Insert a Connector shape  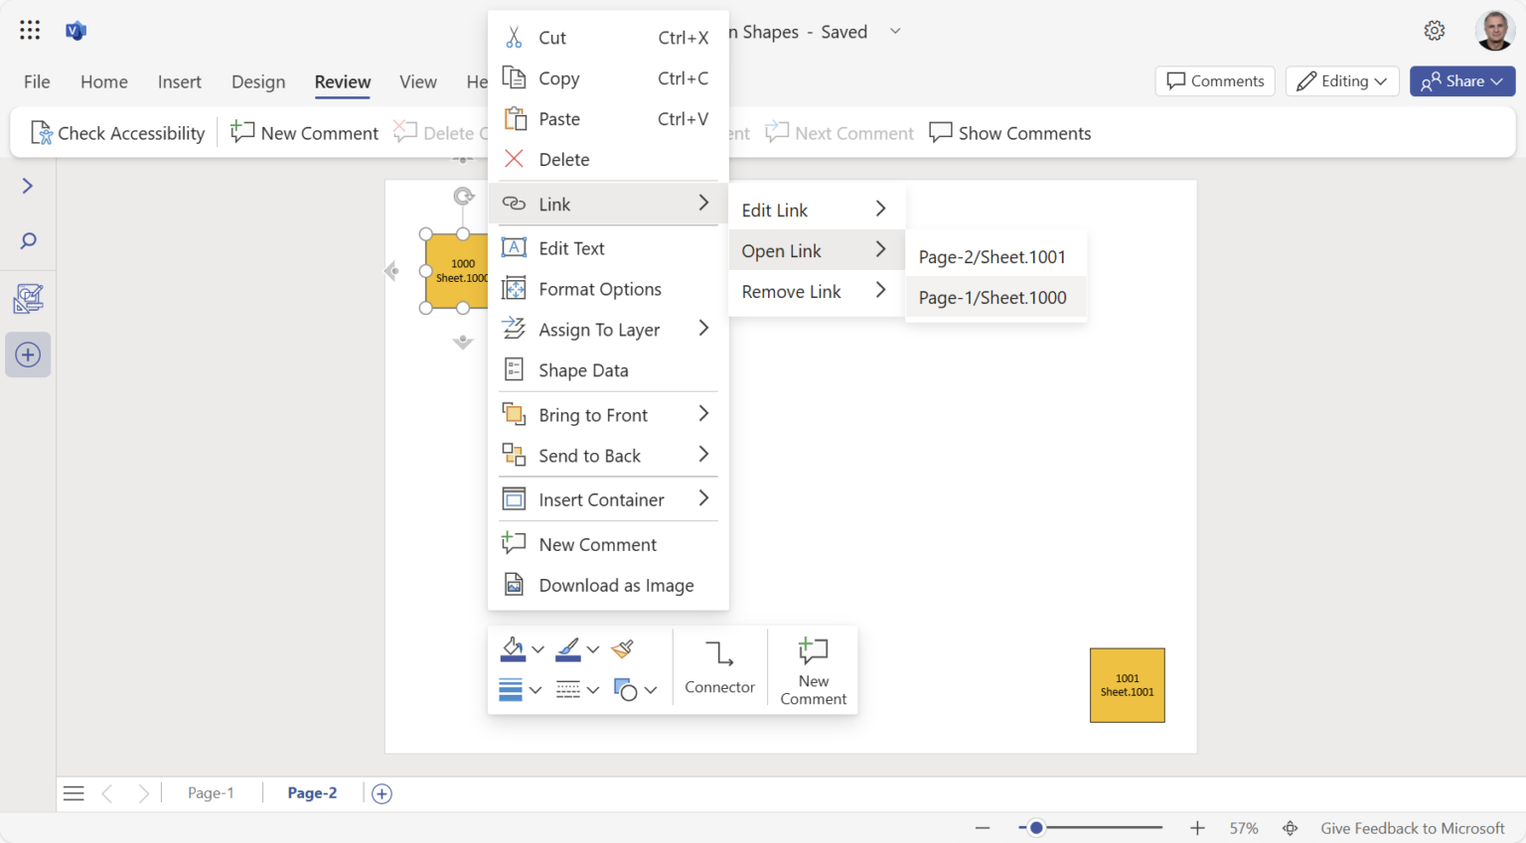click(x=719, y=667)
